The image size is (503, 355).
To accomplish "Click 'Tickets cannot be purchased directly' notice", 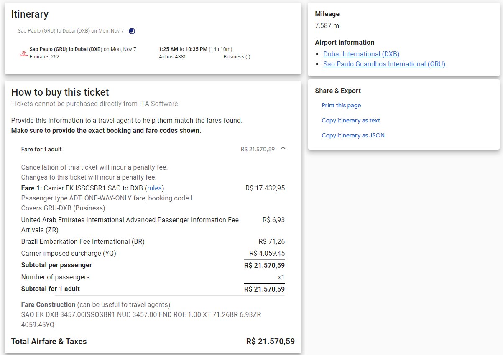I will click(x=95, y=104).
